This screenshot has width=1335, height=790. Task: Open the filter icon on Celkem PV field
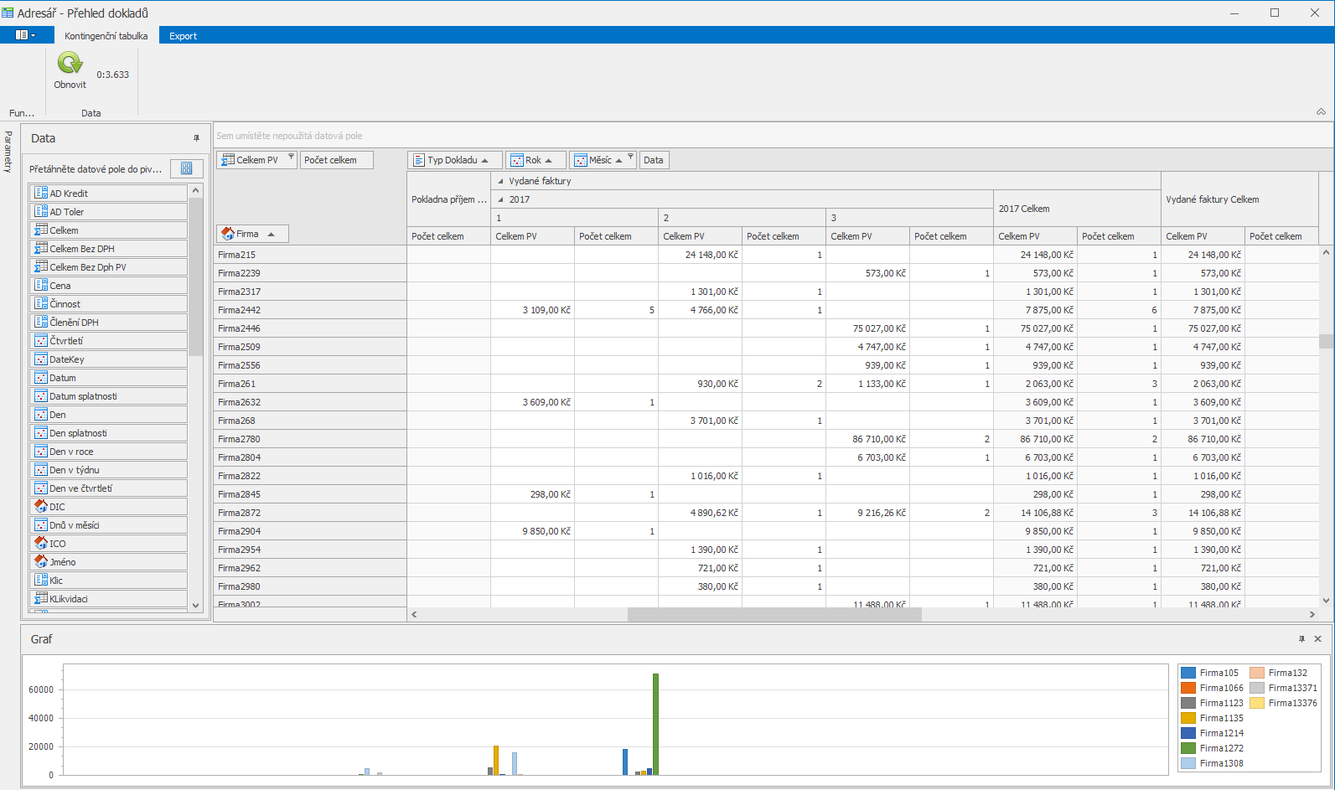click(x=291, y=157)
